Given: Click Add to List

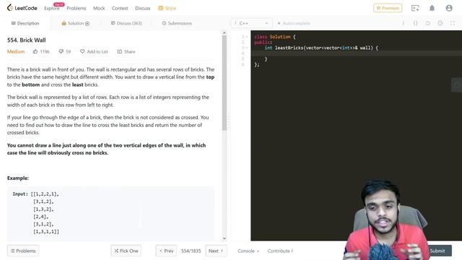Looking at the screenshot, I should (94, 51).
